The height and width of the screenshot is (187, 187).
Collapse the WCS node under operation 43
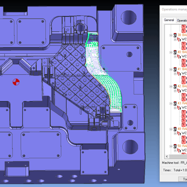[x=175, y=108]
